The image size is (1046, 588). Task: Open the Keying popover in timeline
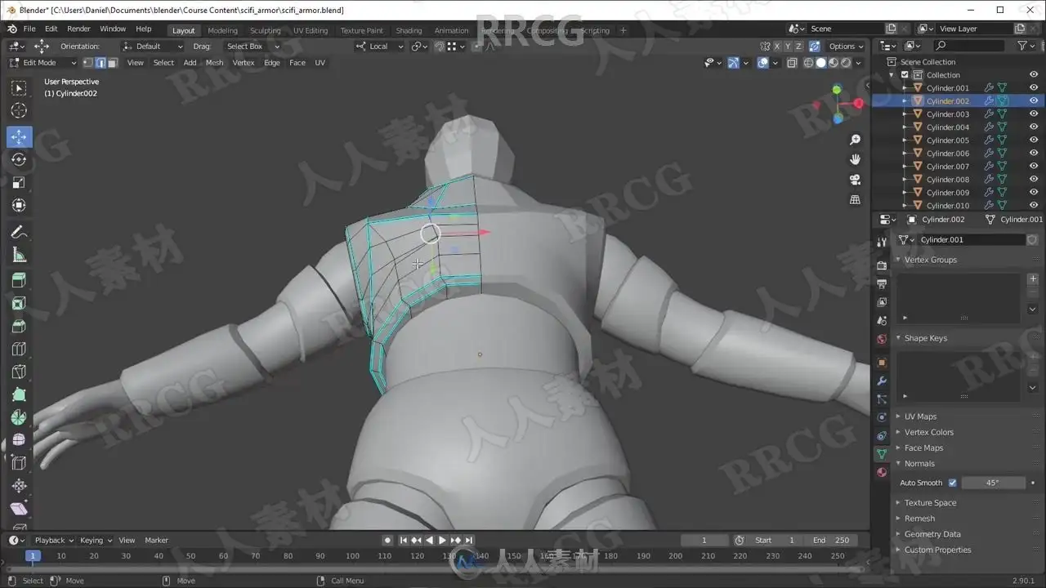click(x=96, y=540)
